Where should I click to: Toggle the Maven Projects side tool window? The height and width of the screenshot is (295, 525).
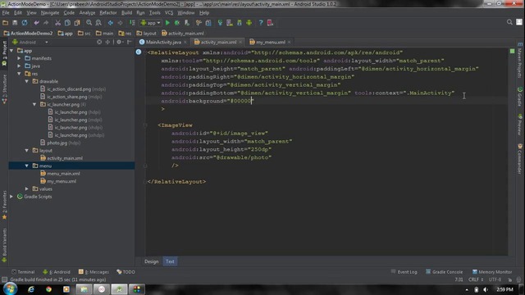520,60
